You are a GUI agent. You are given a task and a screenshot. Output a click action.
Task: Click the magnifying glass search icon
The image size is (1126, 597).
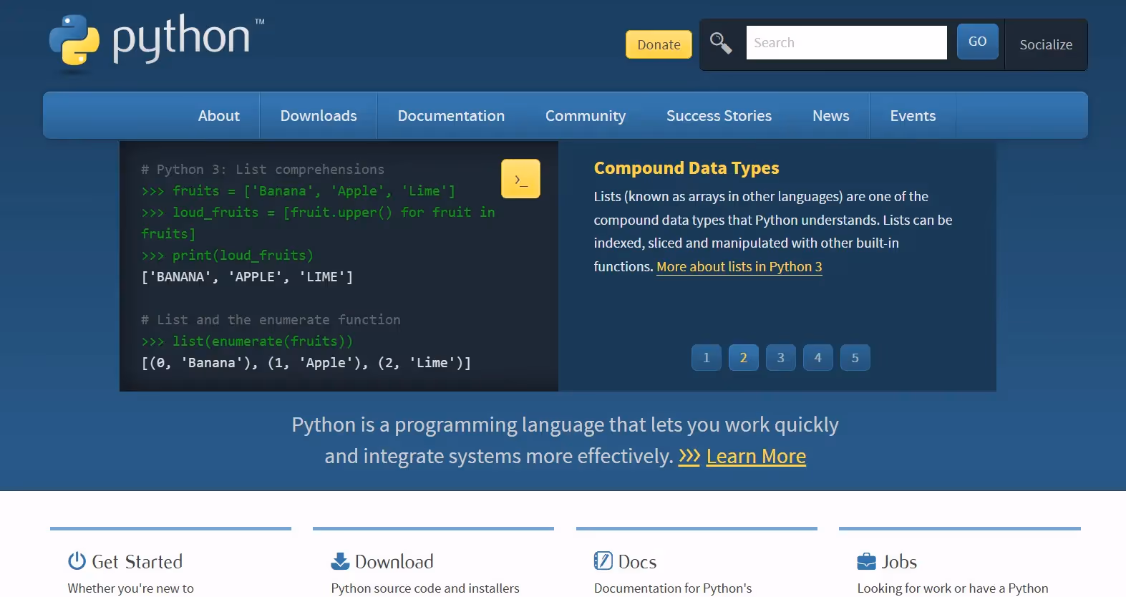coord(721,43)
